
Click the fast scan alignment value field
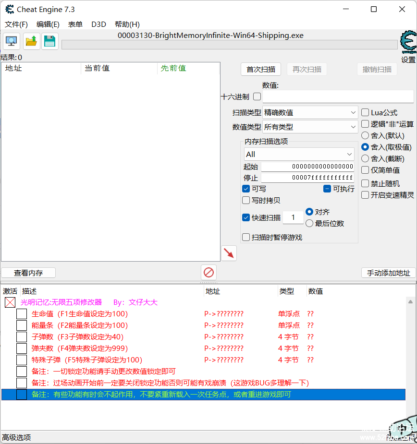tap(293, 217)
